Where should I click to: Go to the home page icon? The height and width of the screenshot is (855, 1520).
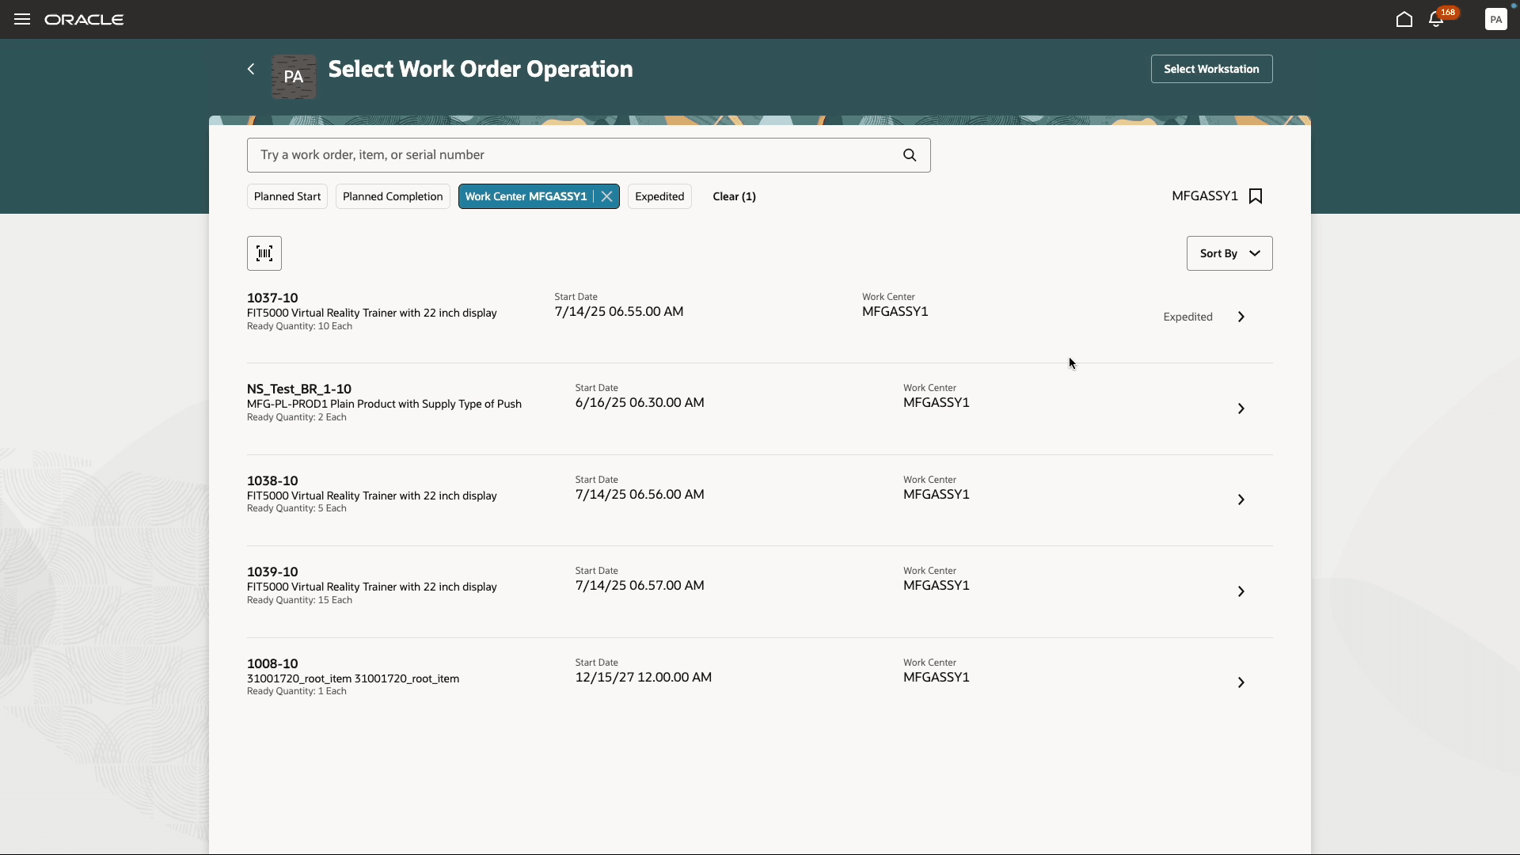(1404, 20)
